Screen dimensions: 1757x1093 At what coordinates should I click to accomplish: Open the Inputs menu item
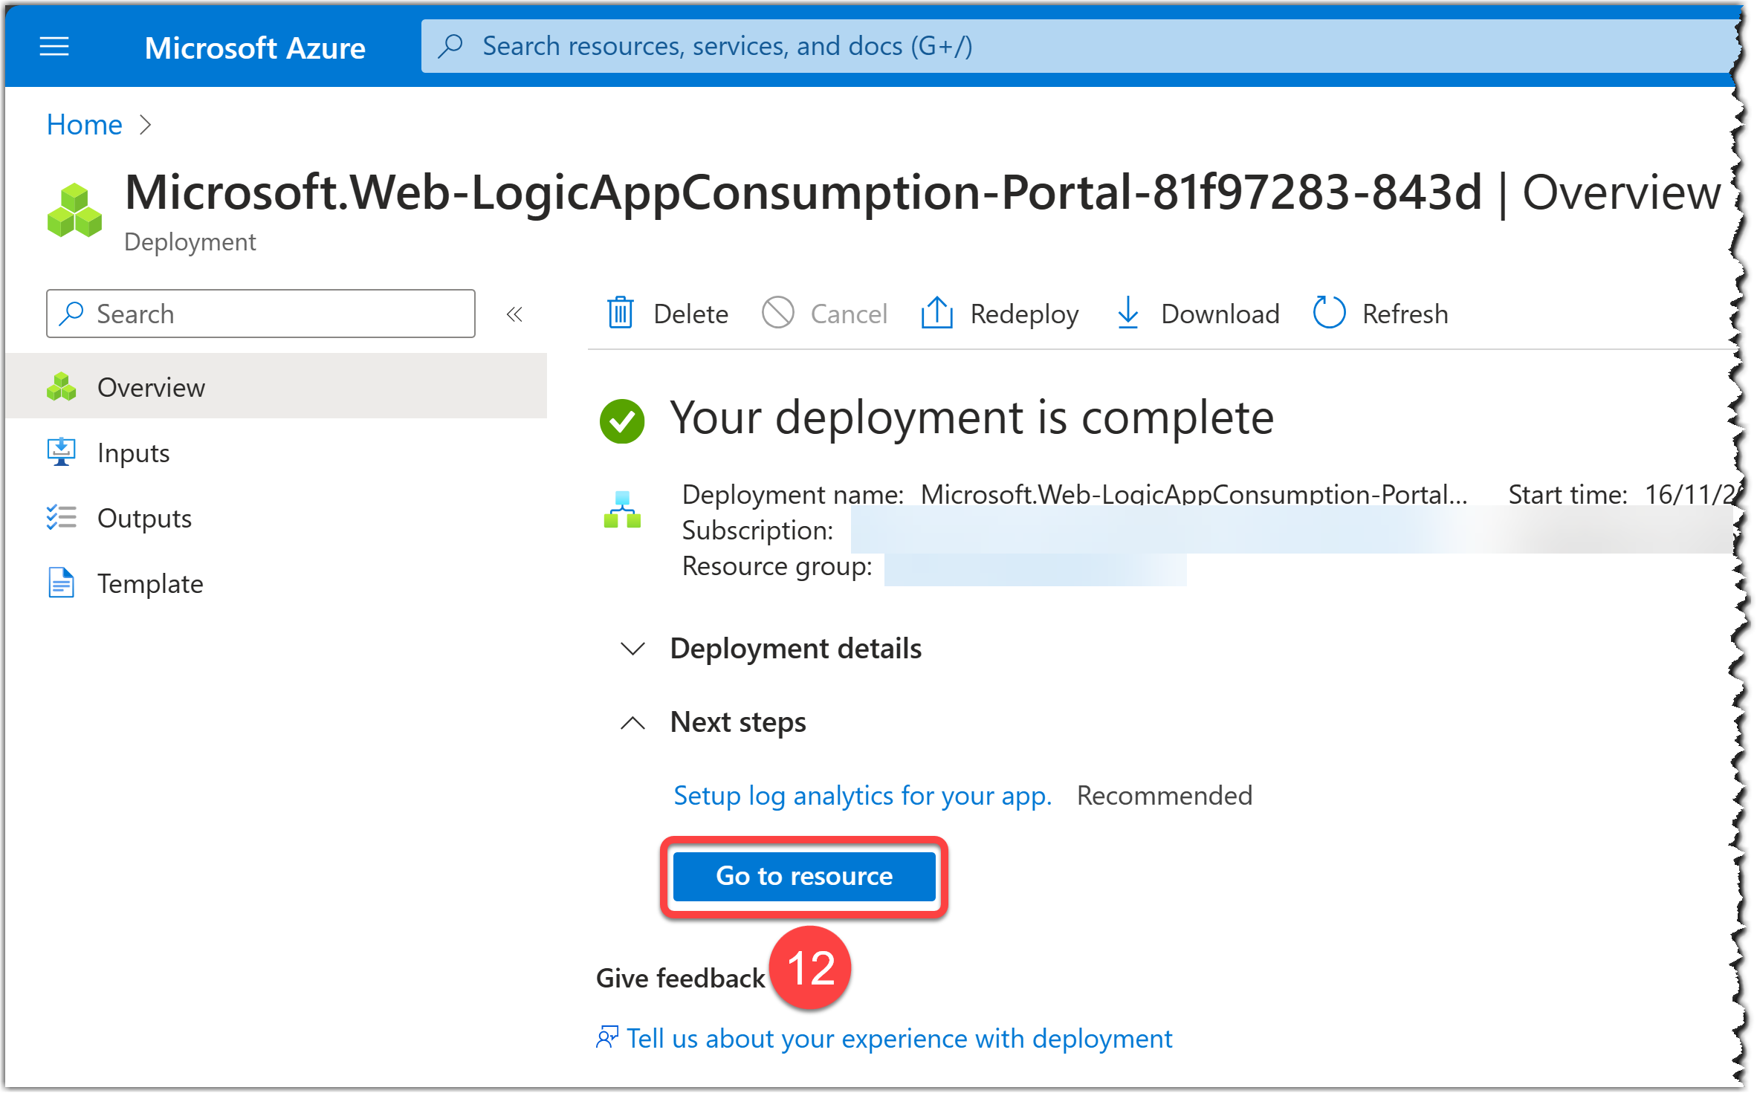(134, 453)
